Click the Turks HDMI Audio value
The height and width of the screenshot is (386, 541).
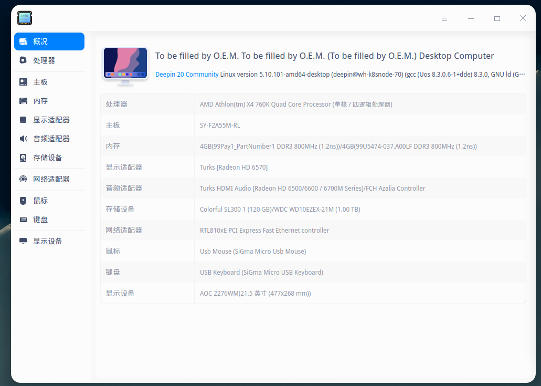[x=312, y=188]
